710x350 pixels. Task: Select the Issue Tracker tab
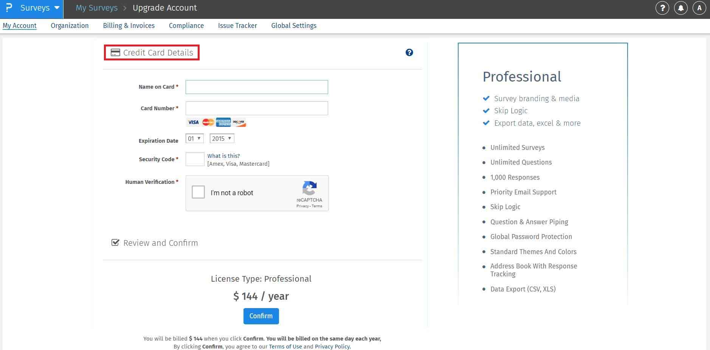[x=237, y=26]
